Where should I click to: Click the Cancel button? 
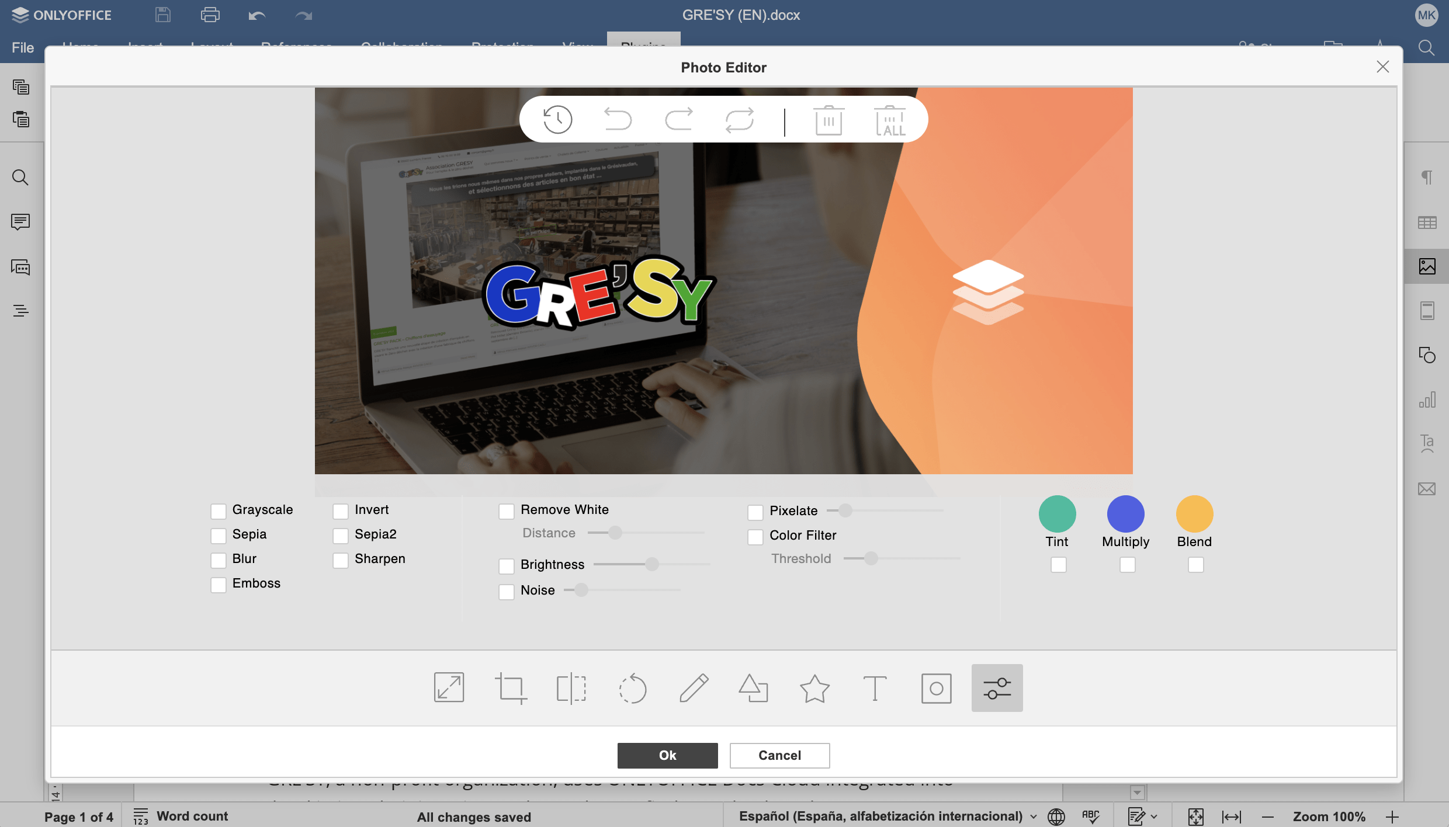[x=779, y=755]
